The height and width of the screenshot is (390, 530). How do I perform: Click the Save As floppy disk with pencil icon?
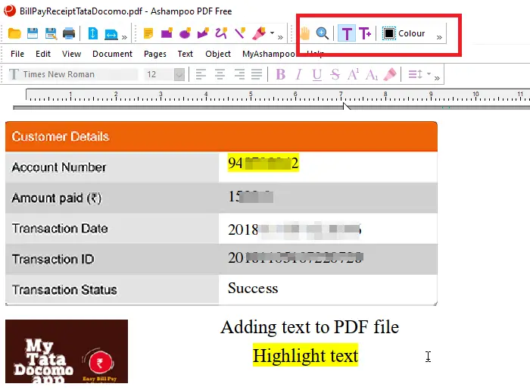point(51,33)
